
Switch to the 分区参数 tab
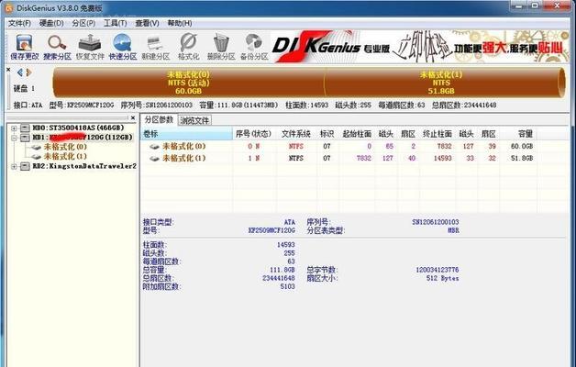click(x=159, y=120)
